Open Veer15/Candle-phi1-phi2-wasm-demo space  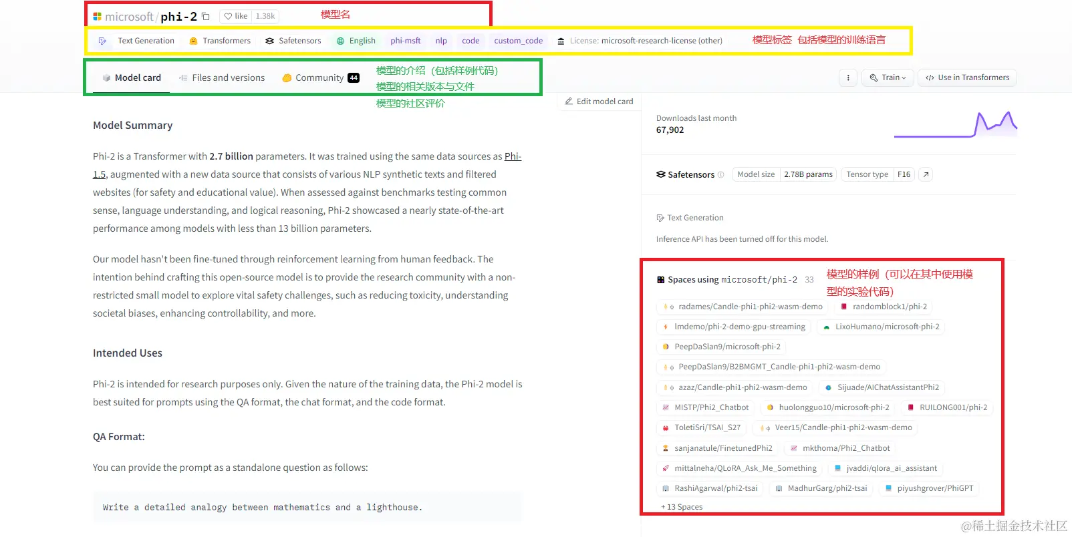(x=835, y=427)
